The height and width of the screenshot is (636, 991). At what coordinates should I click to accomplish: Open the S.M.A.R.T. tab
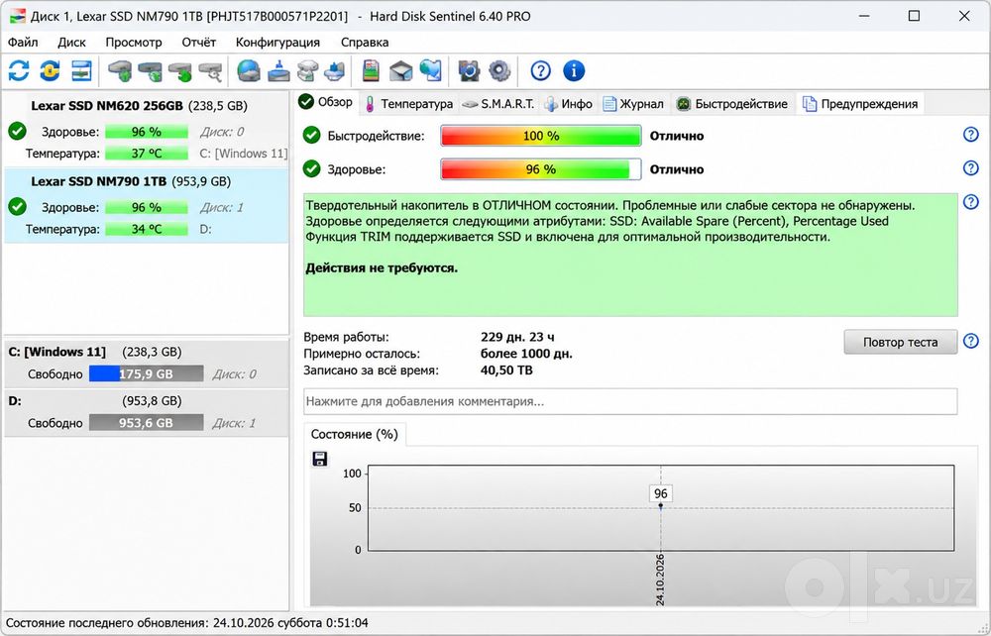point(498,104)
